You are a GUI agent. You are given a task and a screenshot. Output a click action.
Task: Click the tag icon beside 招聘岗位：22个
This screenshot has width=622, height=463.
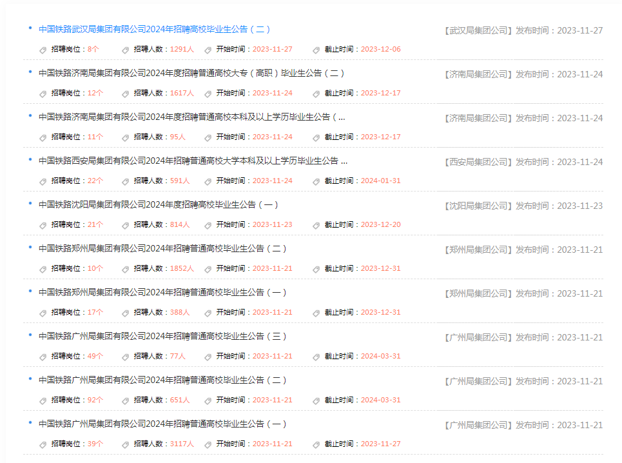(43, 181)
